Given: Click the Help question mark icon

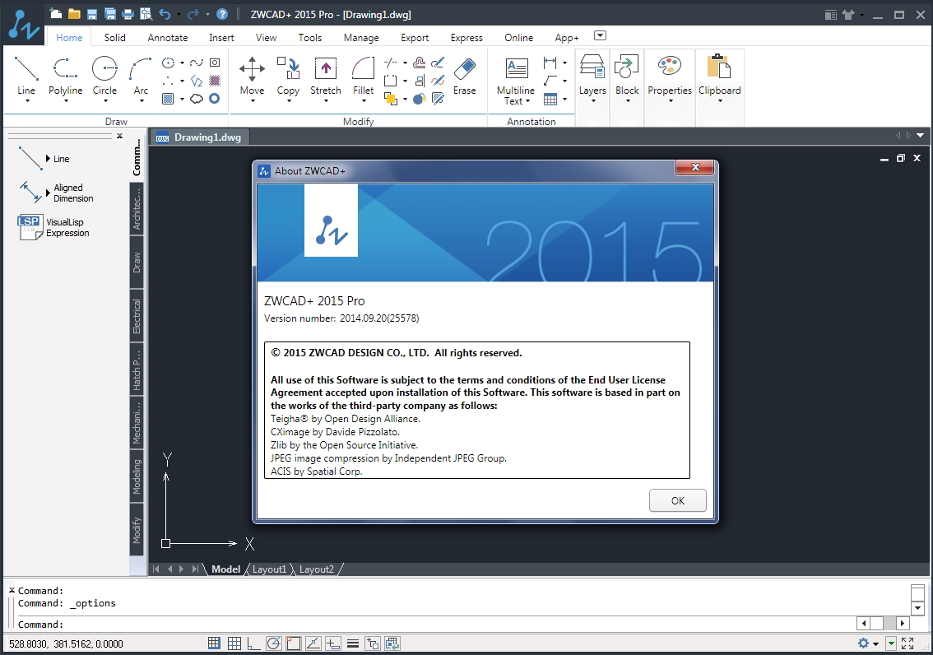Looking at the screenshot, I should (222, 14).
